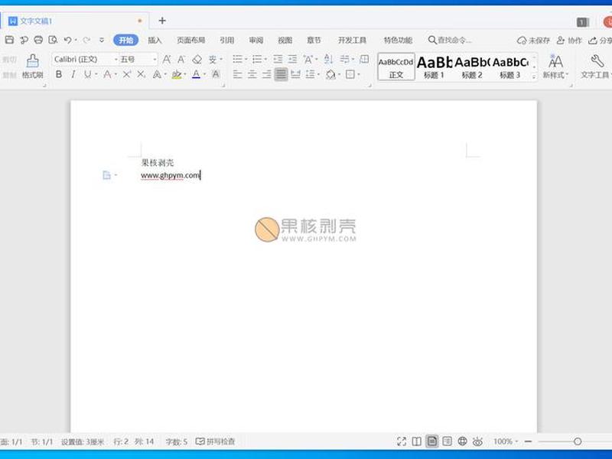Center align the text
Viewport: 612px width, 459px height.
tap(252, 74)
